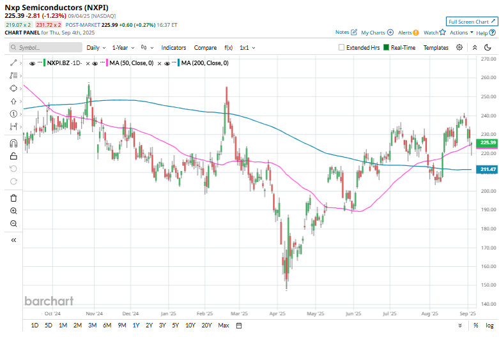Screen dimensions: 499x337
Task: Click the 211.47 MA 200 value label
Action: (x=487, y=169)
